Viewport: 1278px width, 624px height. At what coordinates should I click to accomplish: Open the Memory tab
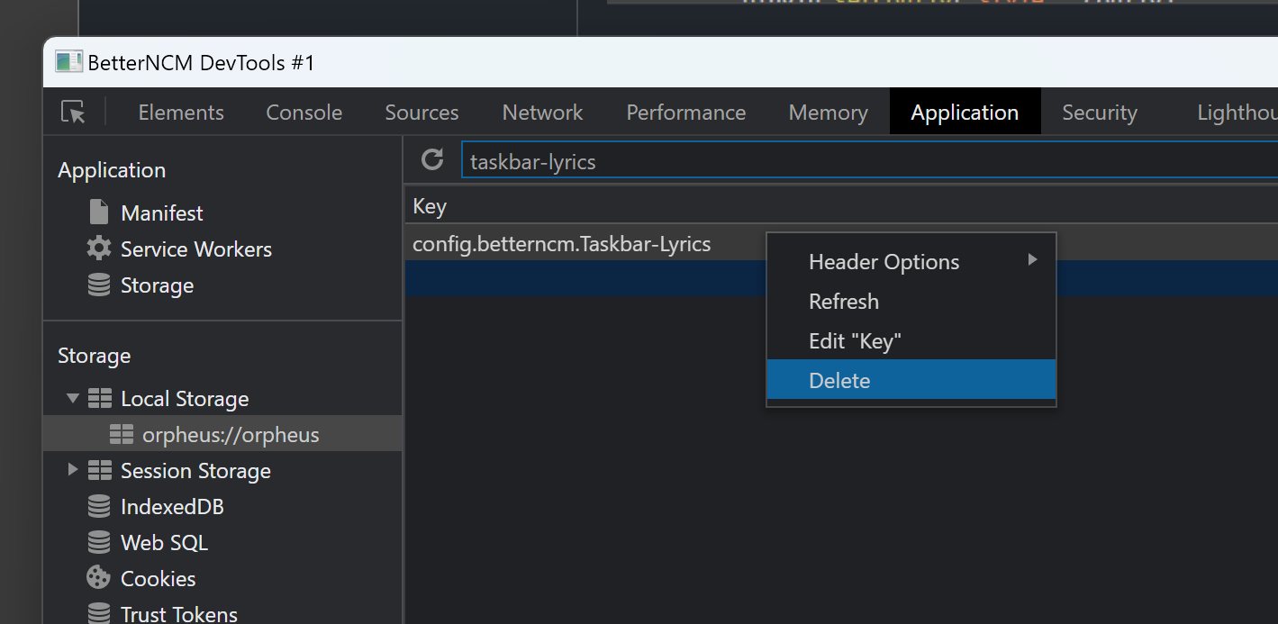click(827, 112)
